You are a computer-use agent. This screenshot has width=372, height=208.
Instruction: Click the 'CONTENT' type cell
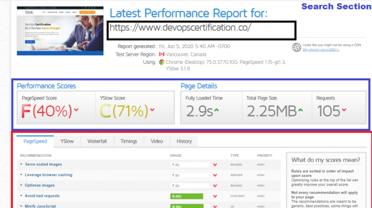(x=237, y=196)
